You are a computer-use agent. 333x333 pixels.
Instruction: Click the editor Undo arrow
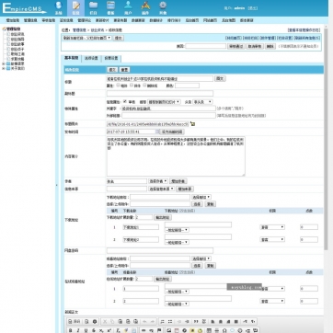pyautogui.click(x=144, y=321)
